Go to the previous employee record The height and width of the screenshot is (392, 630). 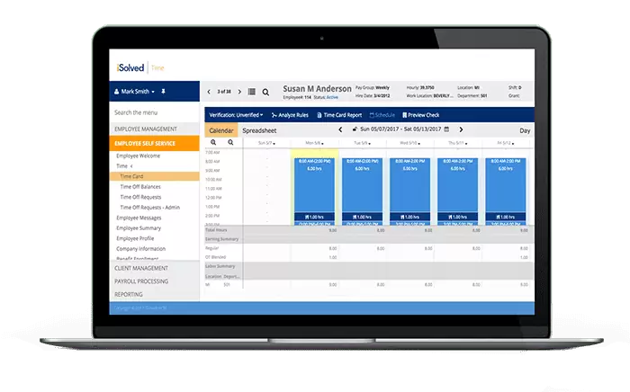[x=209, y=92]
